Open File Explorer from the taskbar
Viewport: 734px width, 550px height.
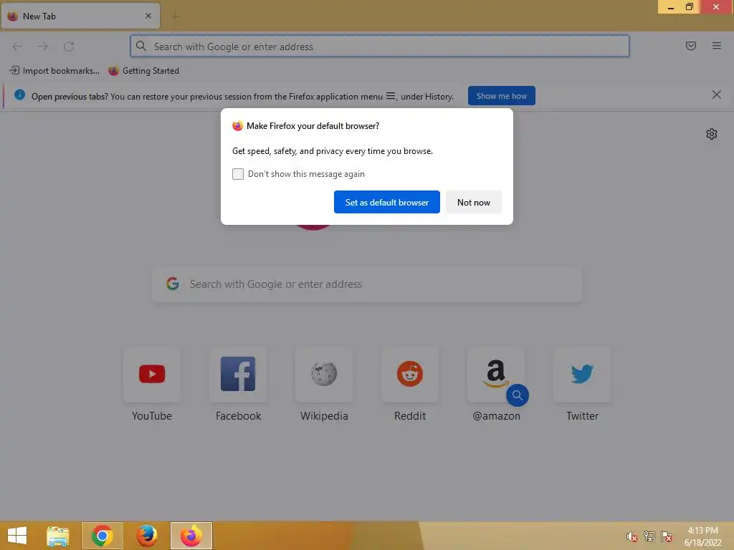[58, 536]
